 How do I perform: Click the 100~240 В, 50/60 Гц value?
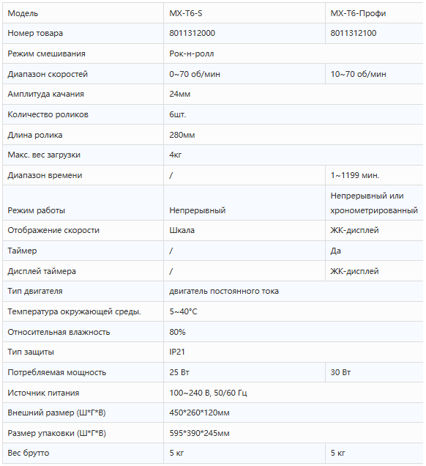pos(208,393)
